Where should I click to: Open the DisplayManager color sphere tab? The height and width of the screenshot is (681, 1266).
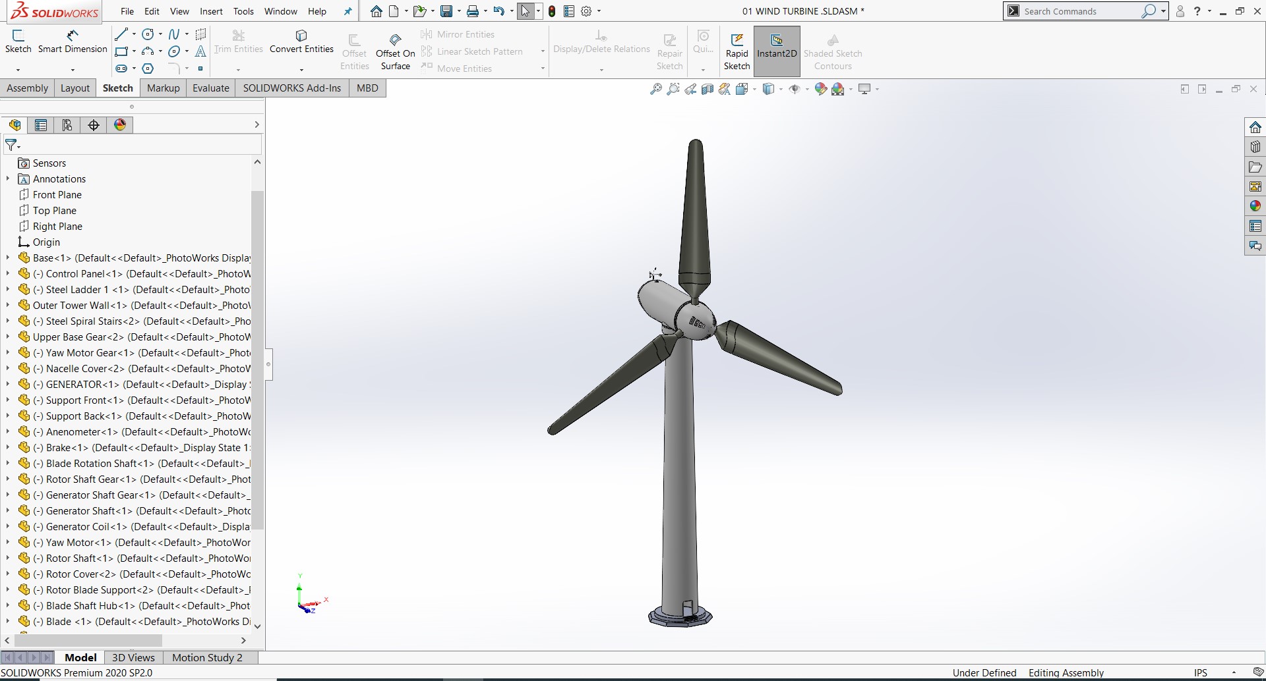point(120,125)
